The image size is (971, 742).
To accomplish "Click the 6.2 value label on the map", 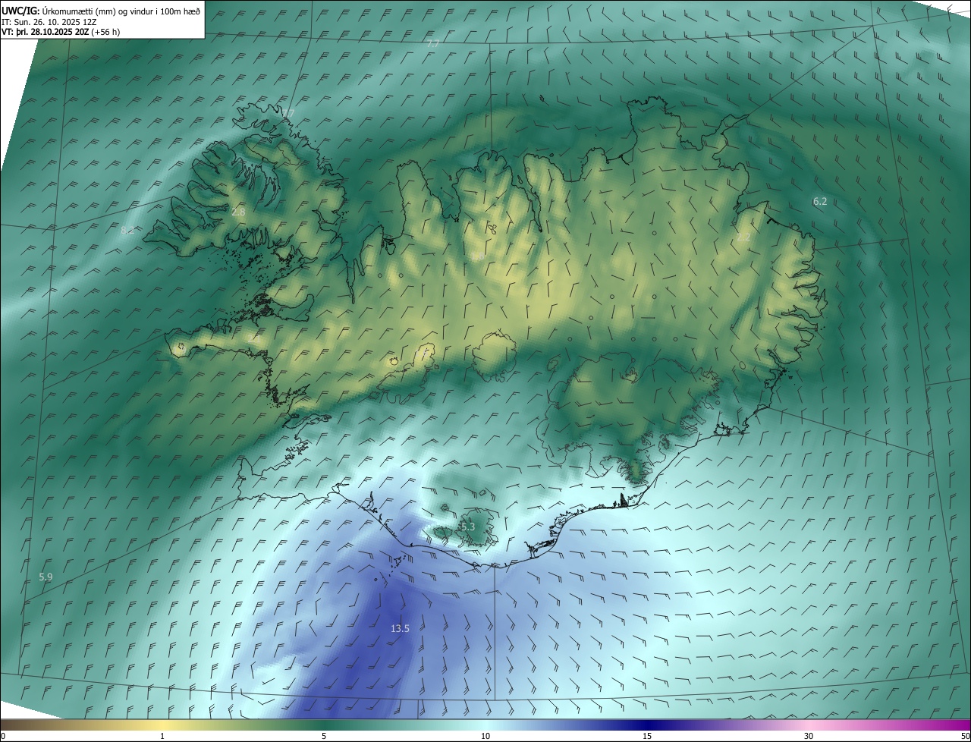I will [x=820, y=201].
